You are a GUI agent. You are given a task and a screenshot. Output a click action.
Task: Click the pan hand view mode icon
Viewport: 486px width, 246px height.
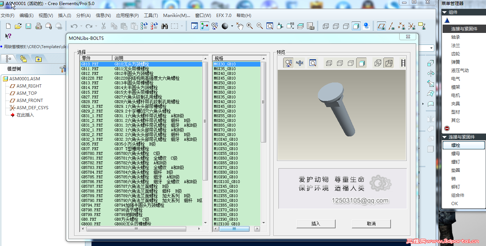tap(239, 26)
